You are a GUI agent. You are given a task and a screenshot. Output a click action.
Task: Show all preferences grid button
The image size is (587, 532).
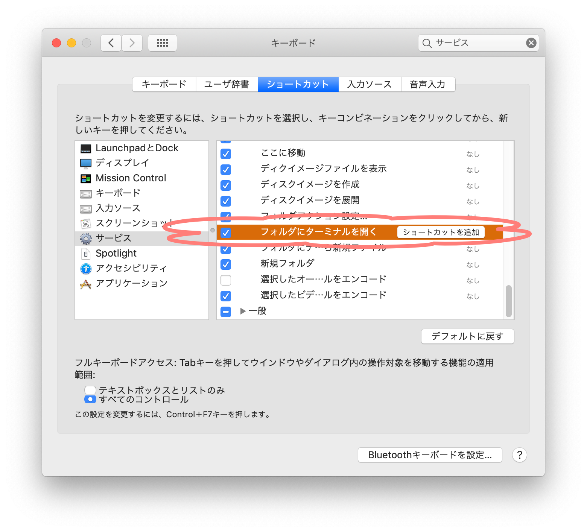[163, 43]
